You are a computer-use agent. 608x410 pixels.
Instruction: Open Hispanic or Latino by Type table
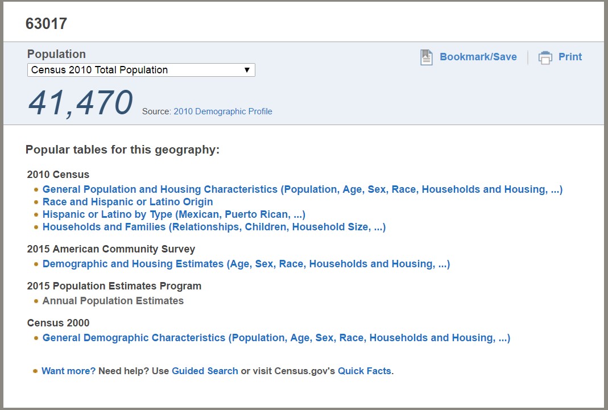click(173, 214)
